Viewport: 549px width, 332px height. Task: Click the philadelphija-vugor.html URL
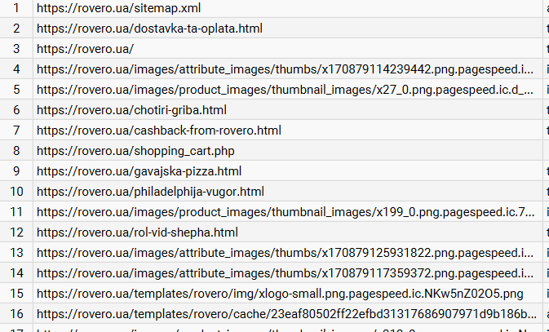click(x=150, y=192)
